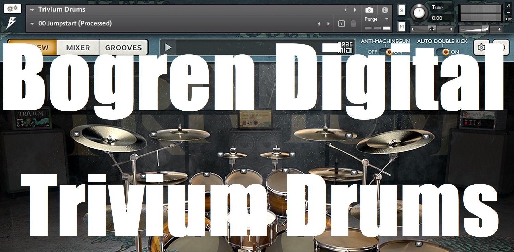Play the groove preview
The width and height of the screenshot is (514, 252).
tap(168, 47)
